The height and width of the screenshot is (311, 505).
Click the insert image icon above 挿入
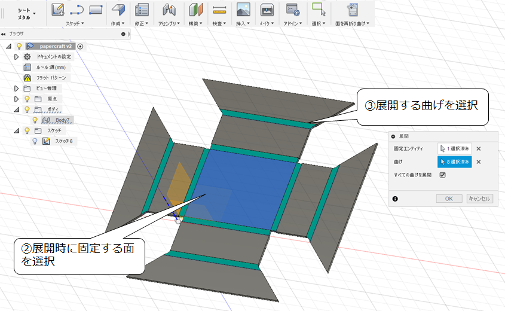243,10
